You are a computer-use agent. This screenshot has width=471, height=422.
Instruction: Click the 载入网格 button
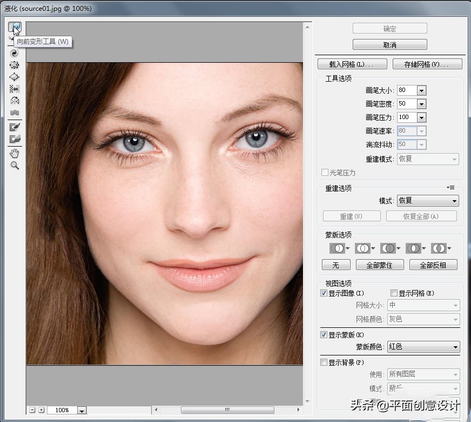point(352,64)
